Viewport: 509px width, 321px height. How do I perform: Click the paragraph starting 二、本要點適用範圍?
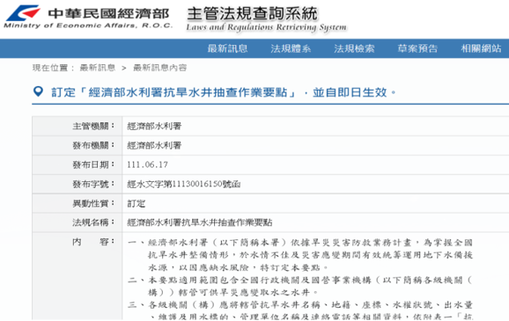coord(300,286)
